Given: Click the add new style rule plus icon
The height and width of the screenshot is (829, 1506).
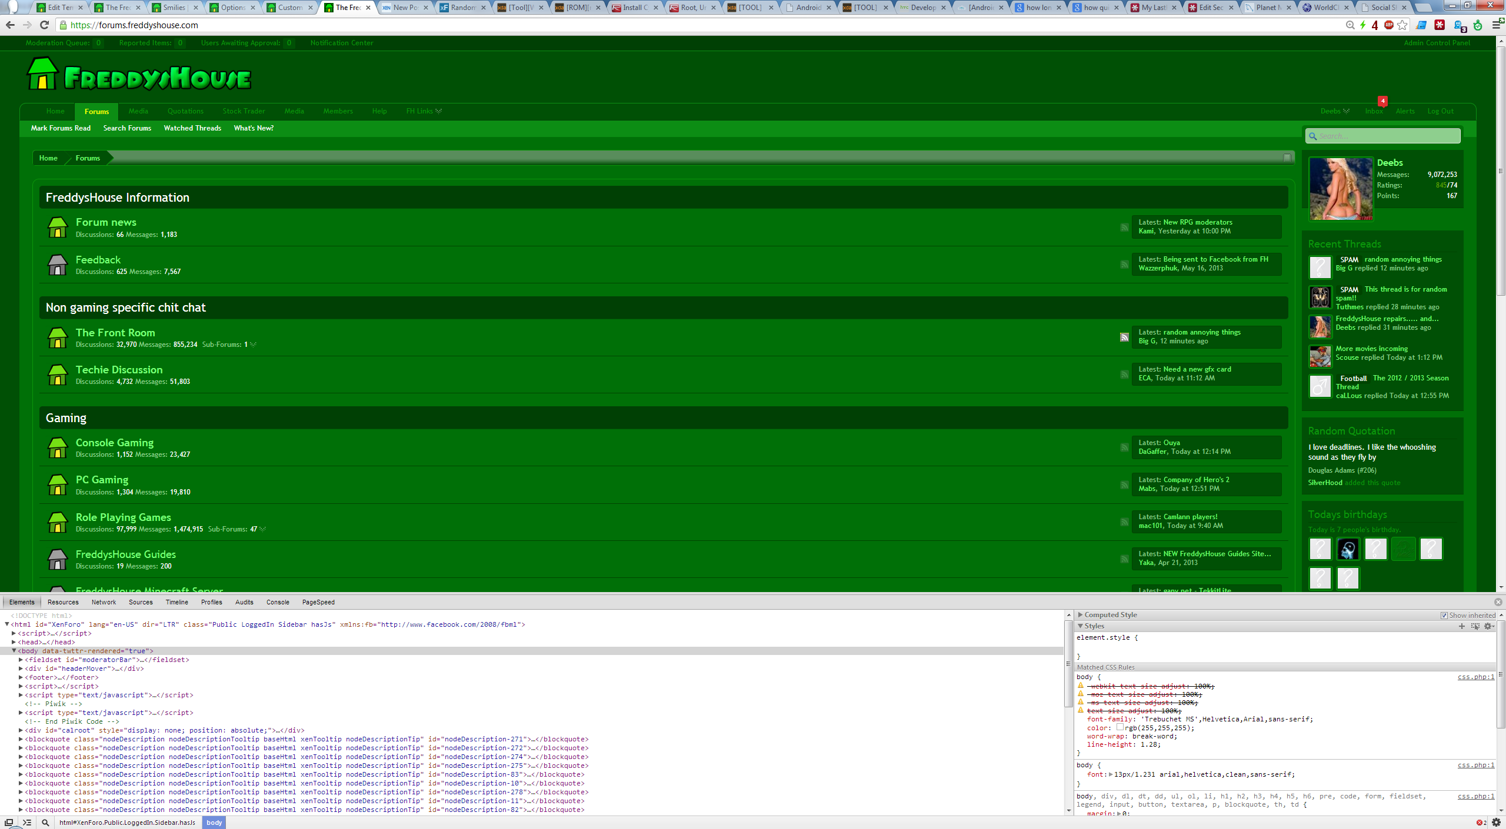Looking at the screenshot, I should tap(1462, 626).
